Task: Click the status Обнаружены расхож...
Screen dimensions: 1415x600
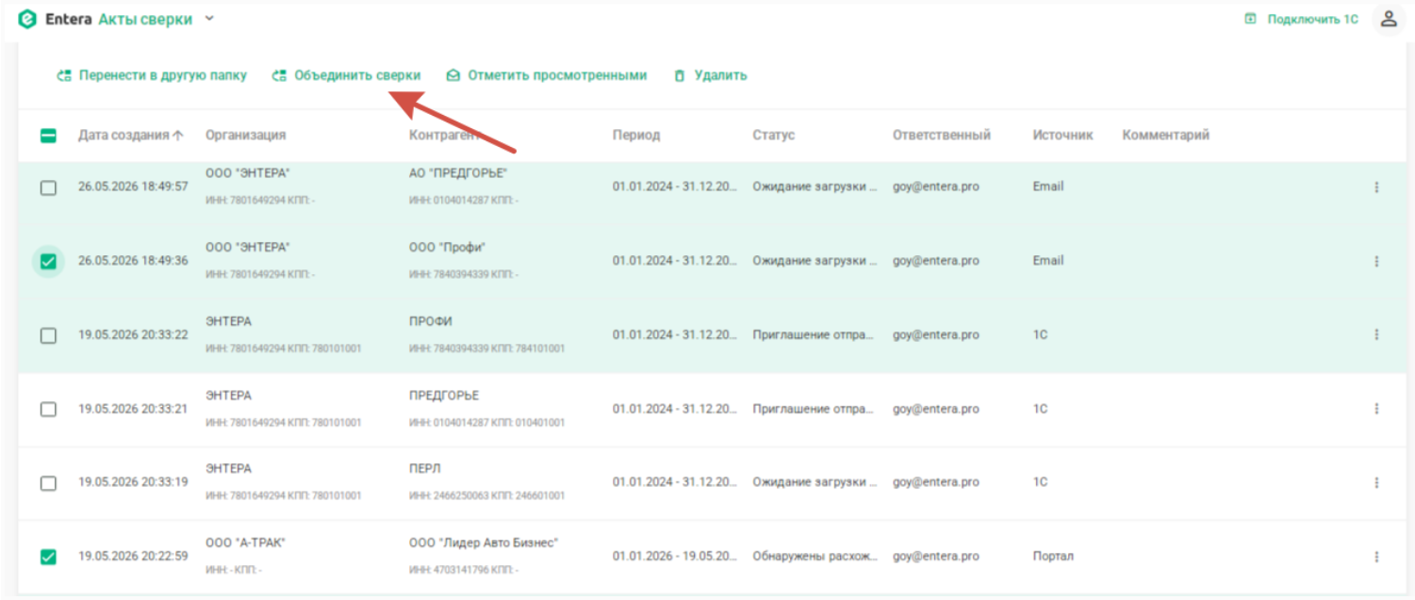Action: click(815, 557)
